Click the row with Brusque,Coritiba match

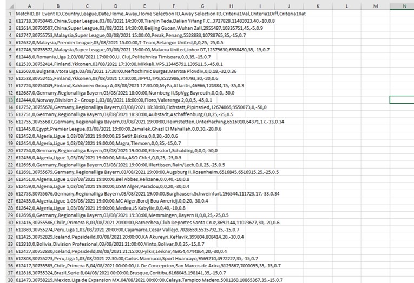pyautogui.click(x=121, y=273)
